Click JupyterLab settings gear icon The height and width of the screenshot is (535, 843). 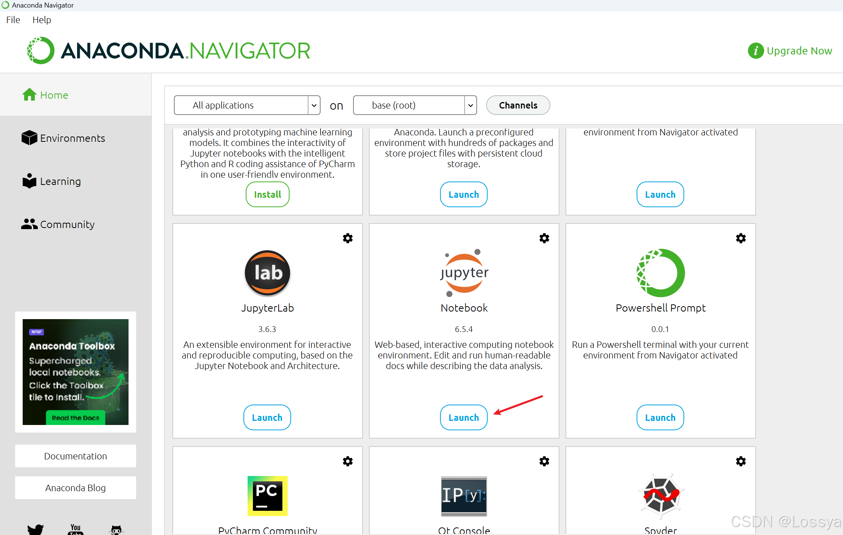[348, 238]
